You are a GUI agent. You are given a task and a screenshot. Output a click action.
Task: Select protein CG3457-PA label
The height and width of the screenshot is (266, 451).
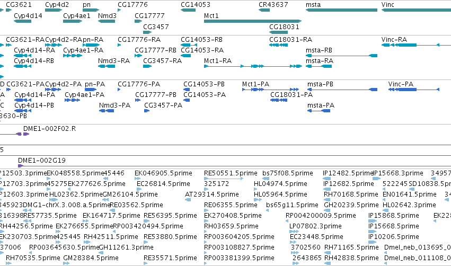(x=163, y=105)
